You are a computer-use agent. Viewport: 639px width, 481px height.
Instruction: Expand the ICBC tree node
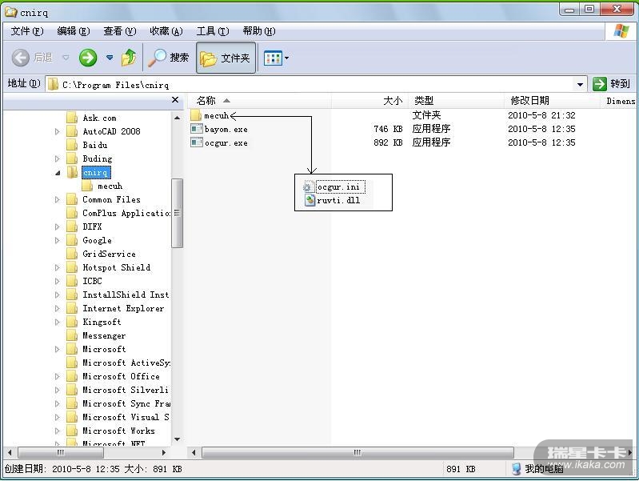(57, 281)
